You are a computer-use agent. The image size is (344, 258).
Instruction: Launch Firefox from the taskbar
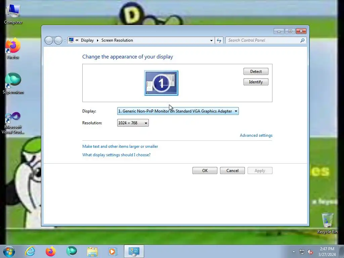[51, 251]
